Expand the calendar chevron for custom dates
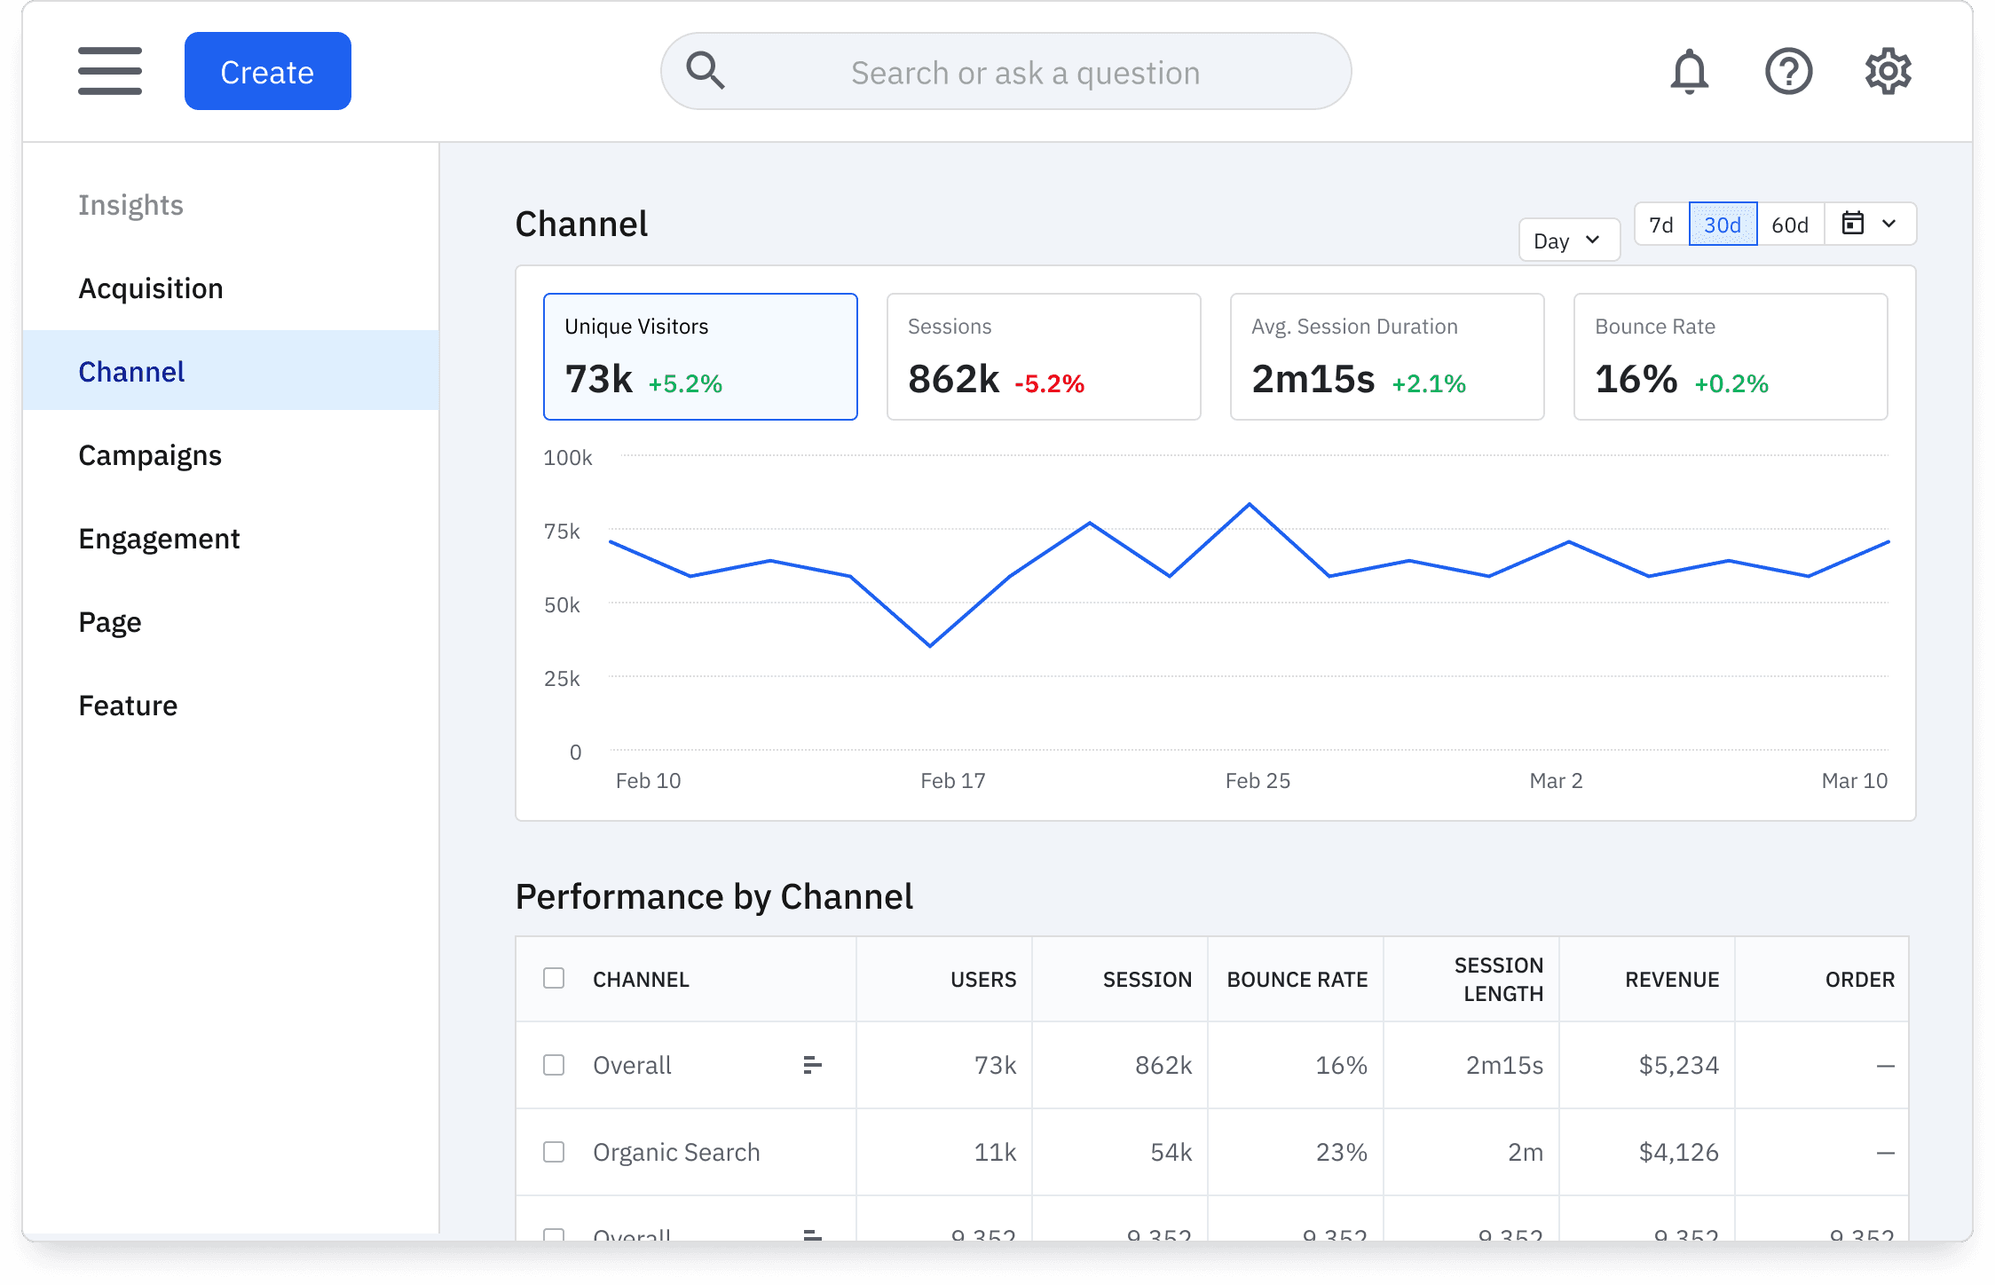The image size is (1995, 1285). point(1889,224)
